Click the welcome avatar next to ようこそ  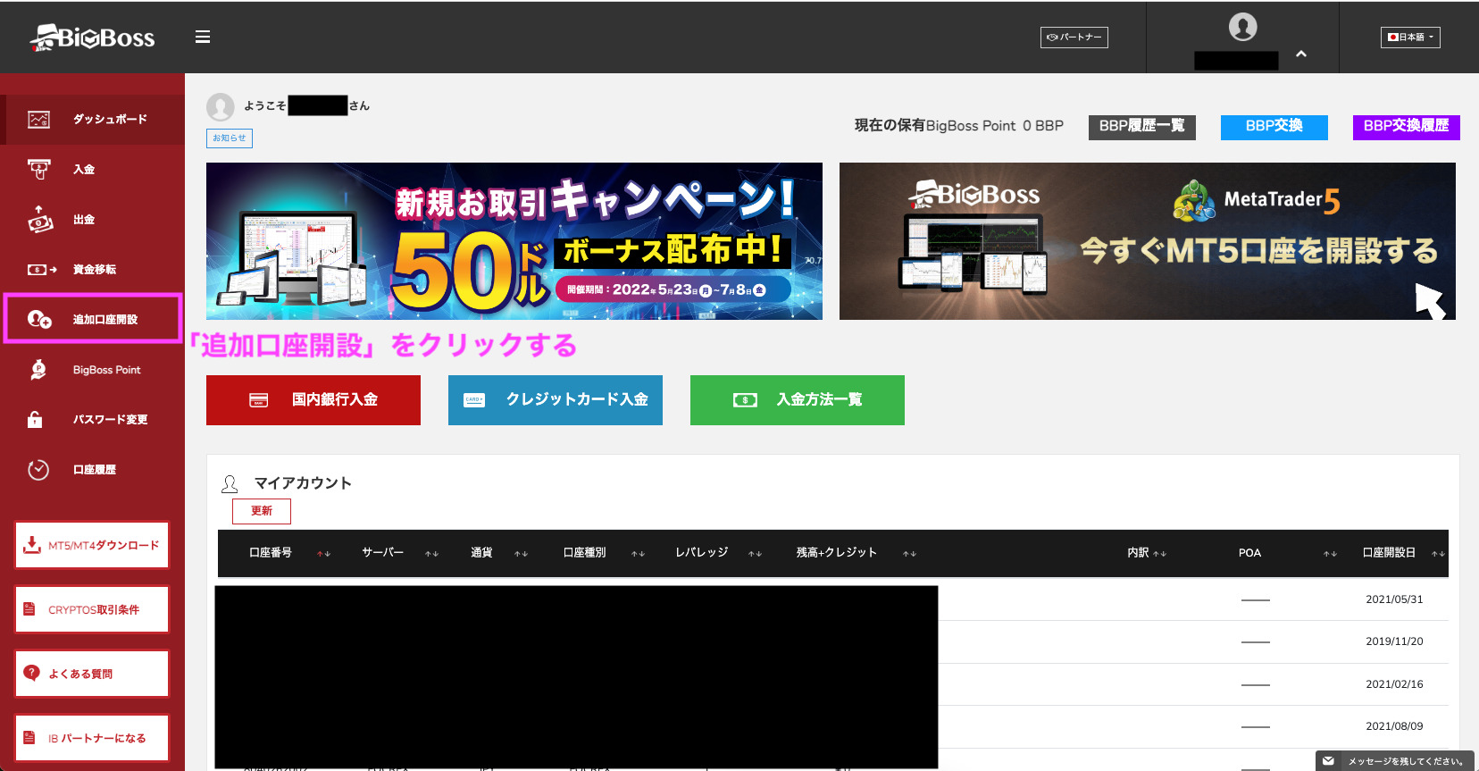coord(221,107)
